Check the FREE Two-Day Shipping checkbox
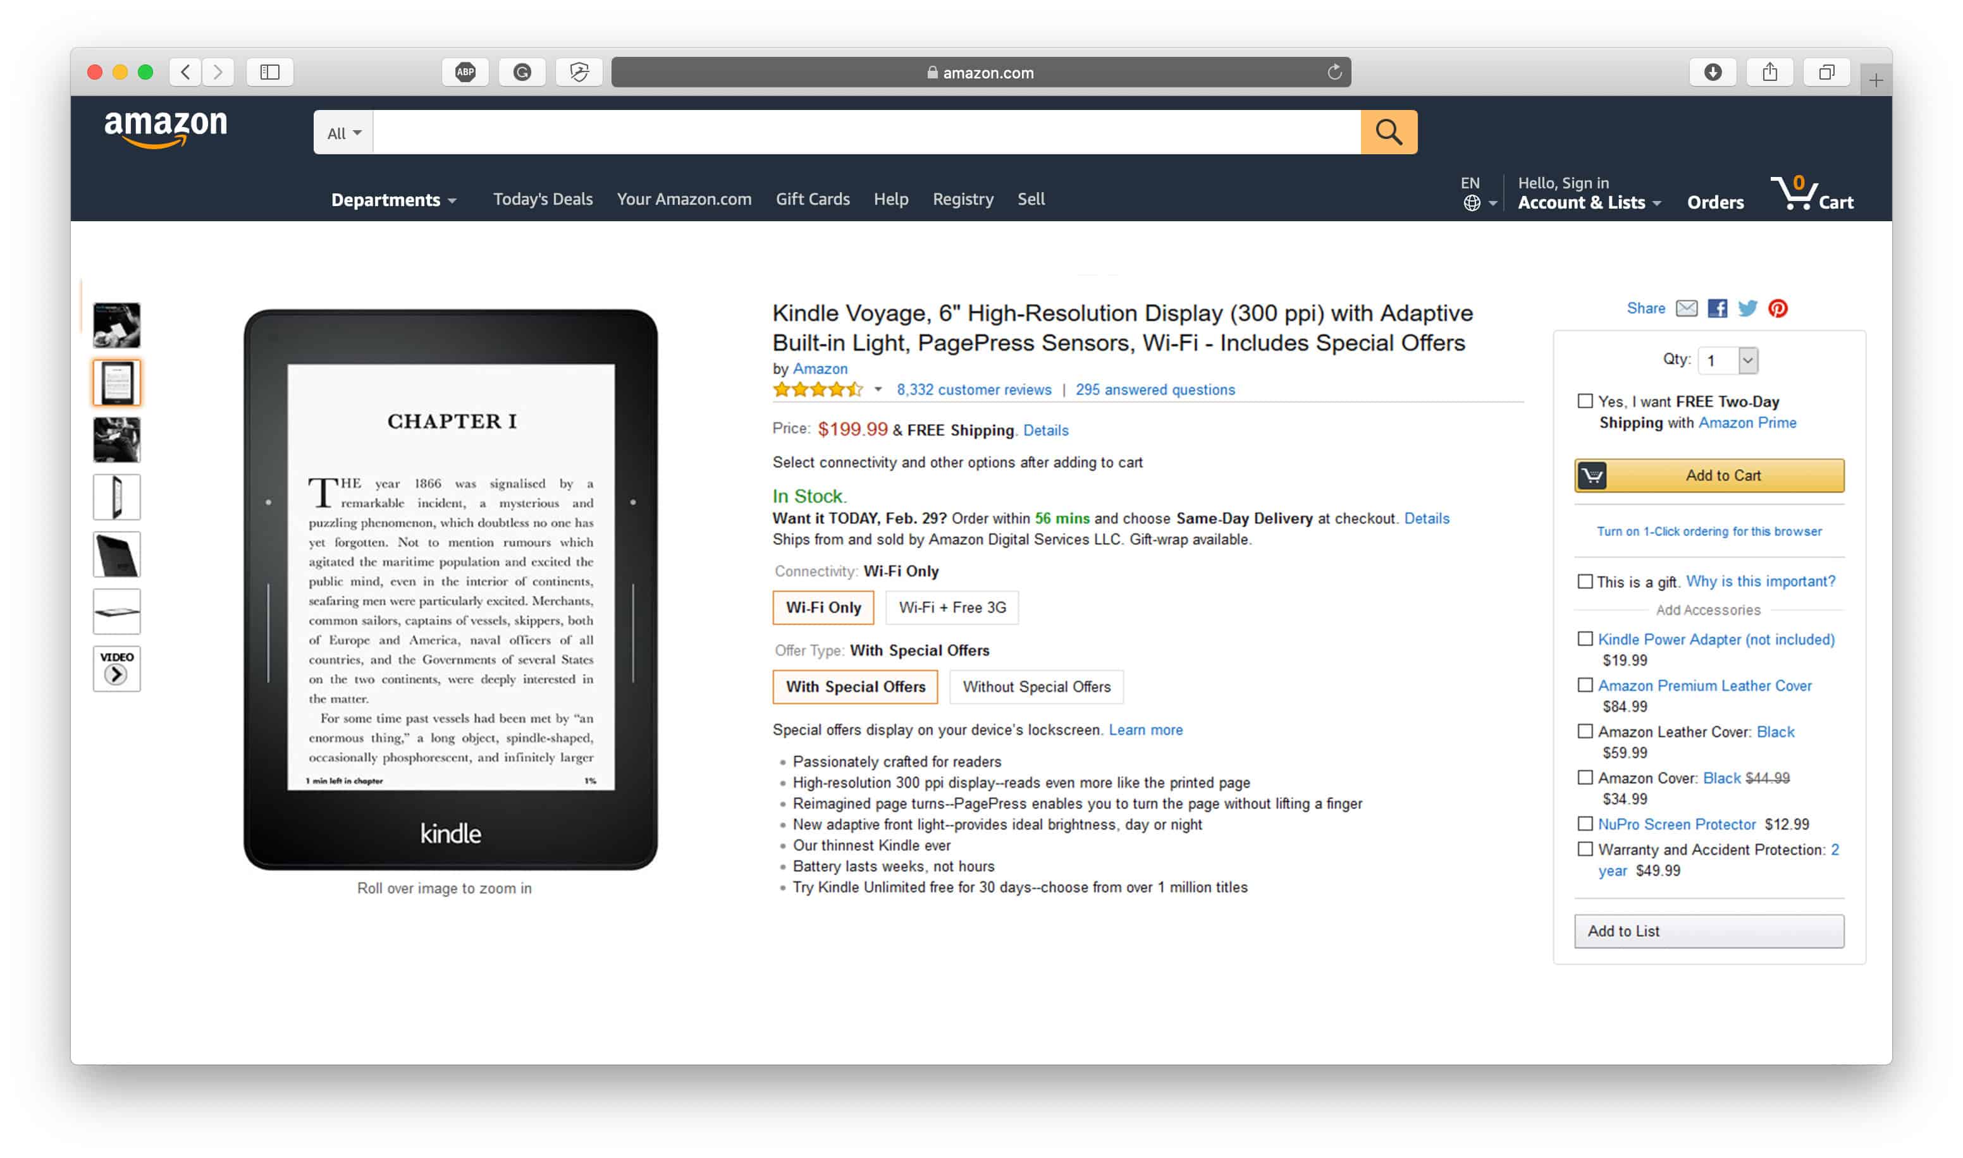The width and height of the screenshot is (1963, 1158). point(1584,401)
